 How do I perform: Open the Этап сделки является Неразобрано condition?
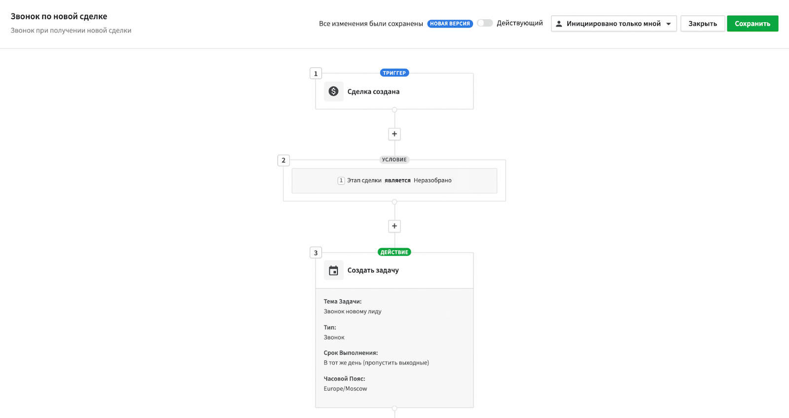(x=394, y=181)
